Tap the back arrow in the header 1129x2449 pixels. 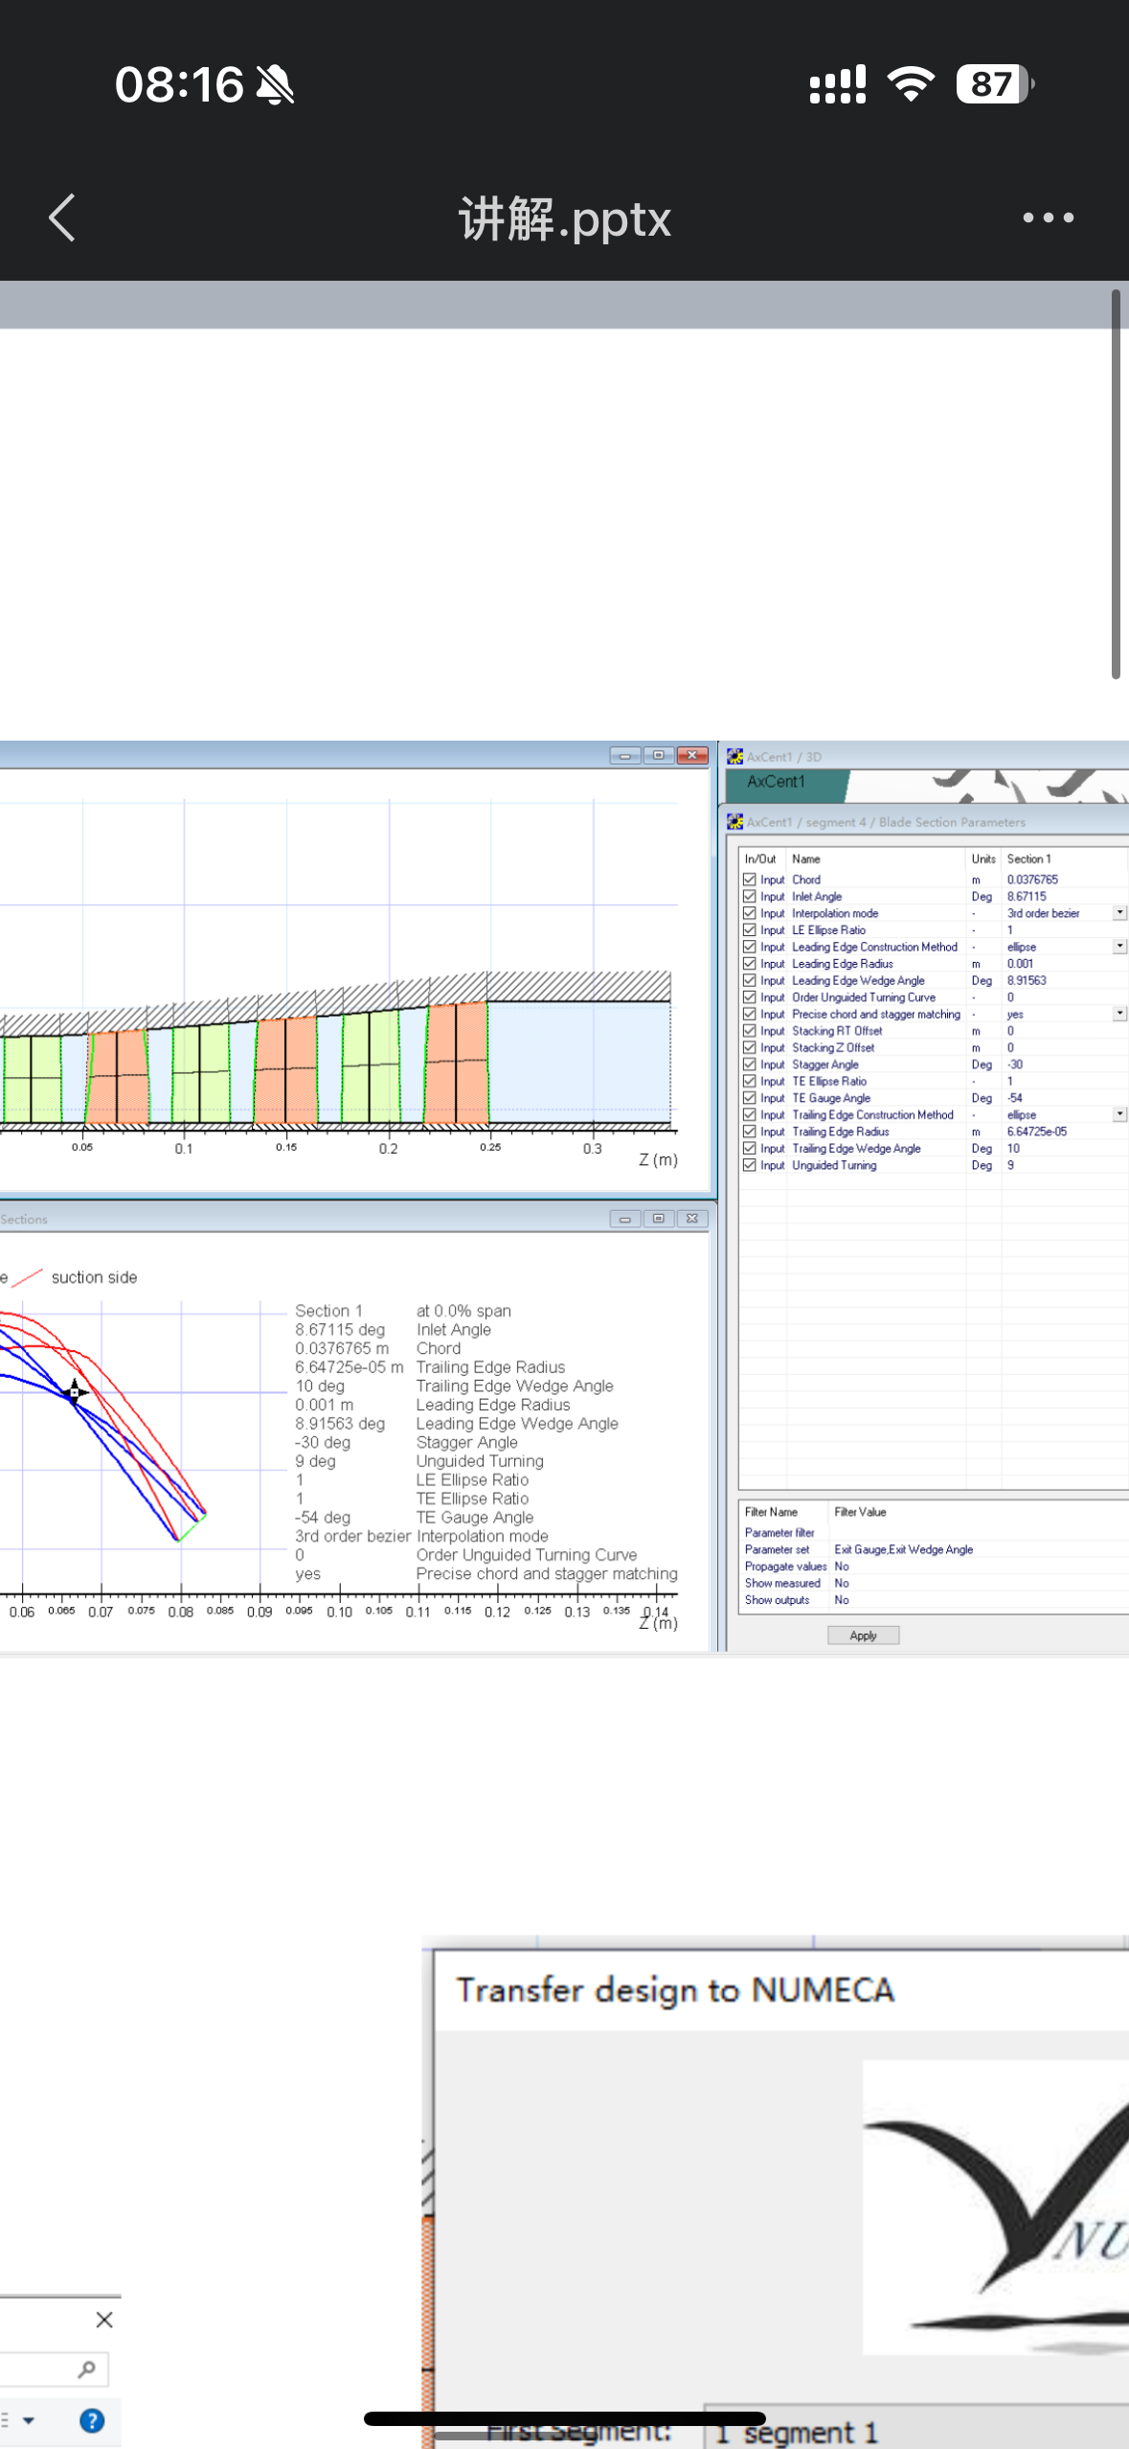tap(62, 217)
